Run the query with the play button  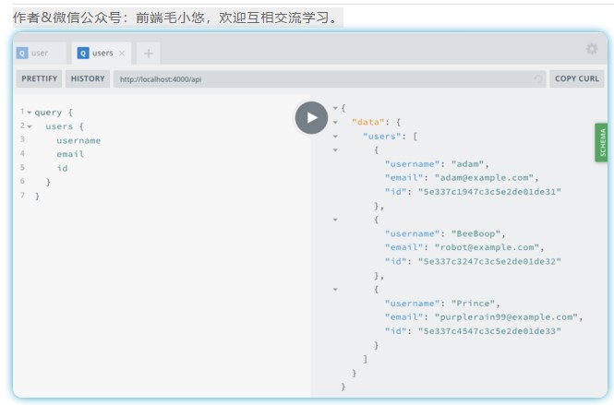(x=311, y=117)
